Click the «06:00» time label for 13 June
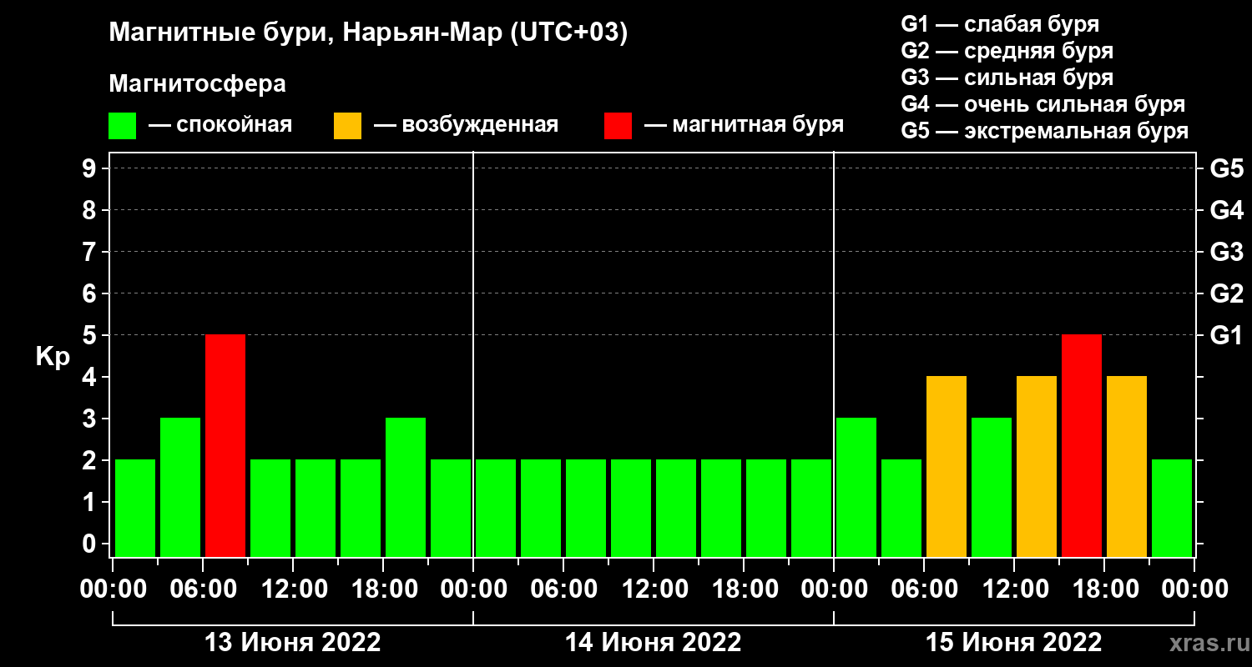The image size is (1252, 667). coord(203,589)
